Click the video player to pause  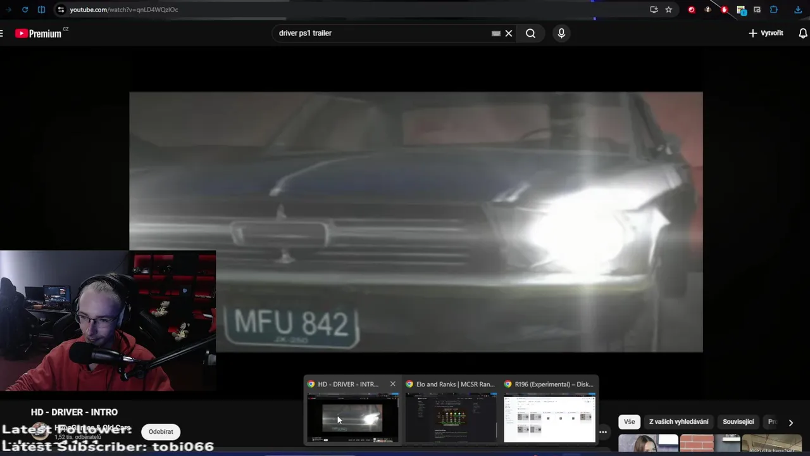(416, 222)
